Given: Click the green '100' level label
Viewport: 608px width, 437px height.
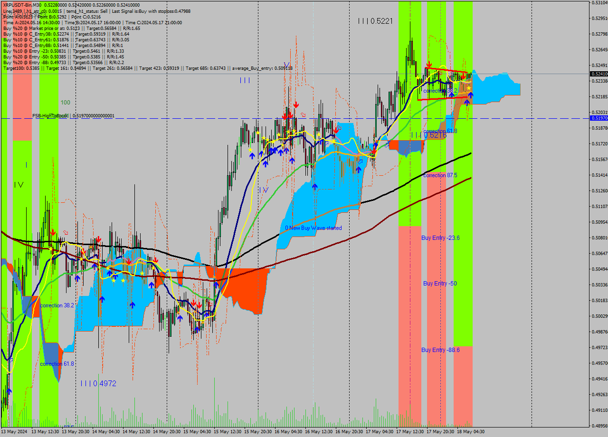Looking at the screenshot, I should [x=65, y=102].
